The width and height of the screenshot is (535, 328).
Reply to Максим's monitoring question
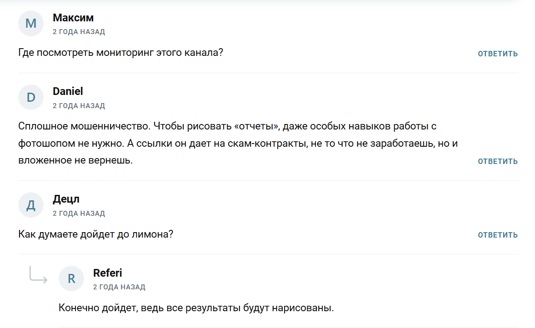[x=497, y=54]
